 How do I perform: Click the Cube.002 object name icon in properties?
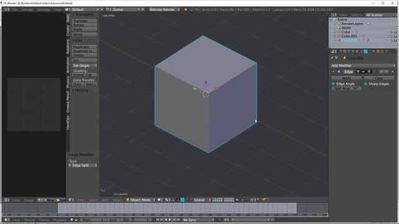pos(345,58)
